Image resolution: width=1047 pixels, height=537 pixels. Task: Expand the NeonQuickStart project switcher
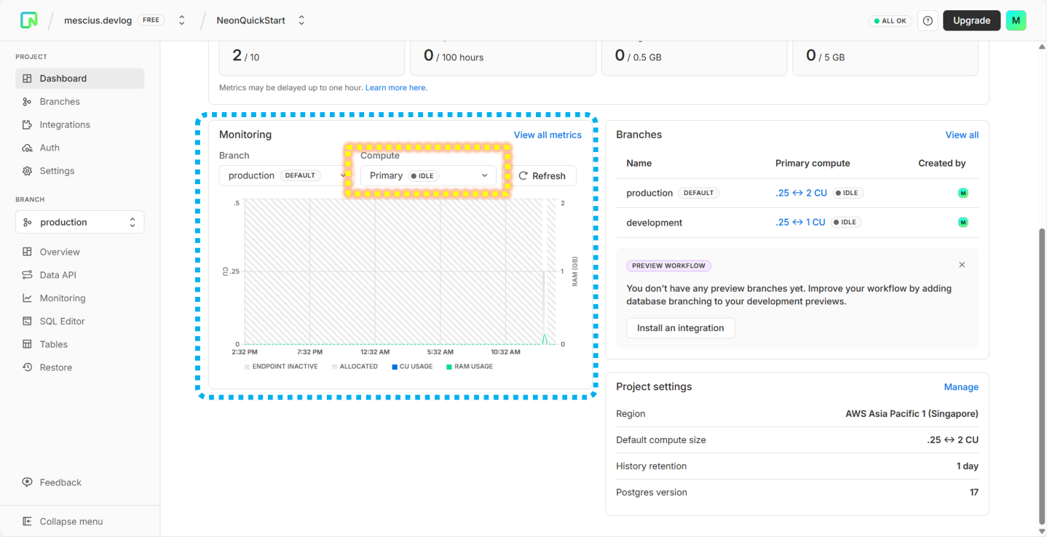(x=301, y=20)
